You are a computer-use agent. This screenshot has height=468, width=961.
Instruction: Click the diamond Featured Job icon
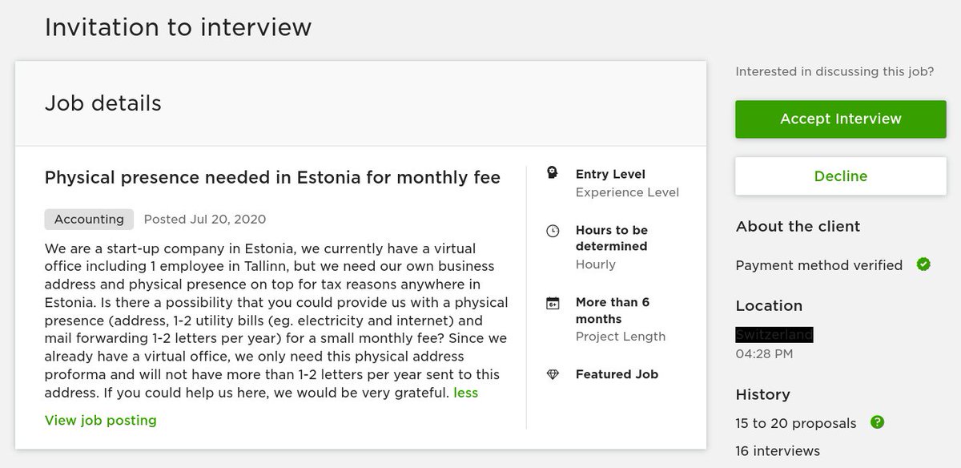click(552, 374)
